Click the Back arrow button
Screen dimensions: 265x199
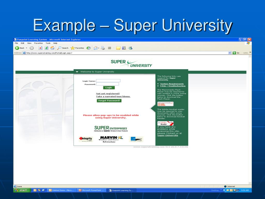coord(17,48)
